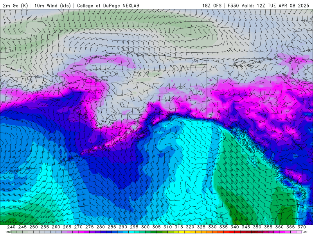Image resolution: width=313 pixels, height=234 pixels.
Task: Select the 345 colorbar label
Action: [246, 227]
